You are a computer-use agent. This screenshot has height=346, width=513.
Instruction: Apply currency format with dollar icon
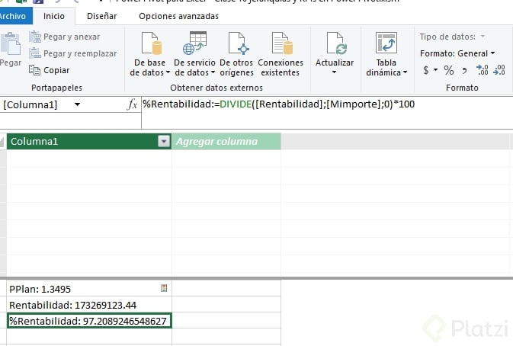[425, 70]
